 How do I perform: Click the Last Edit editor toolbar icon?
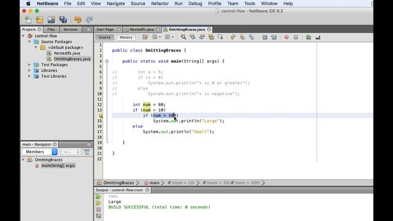tap(145, 37)
